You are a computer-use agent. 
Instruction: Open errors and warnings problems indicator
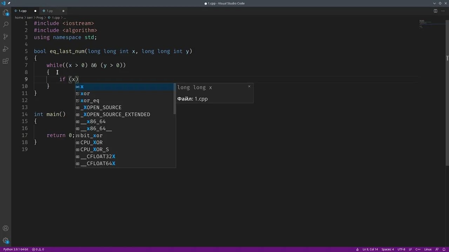coord(38,249)
